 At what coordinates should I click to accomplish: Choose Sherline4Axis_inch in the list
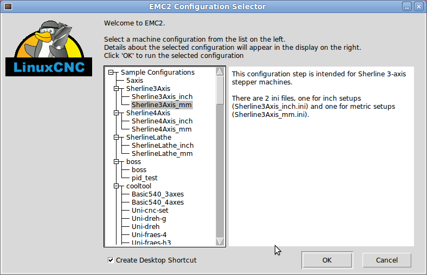pyautogui.click(x=162, y=121)
